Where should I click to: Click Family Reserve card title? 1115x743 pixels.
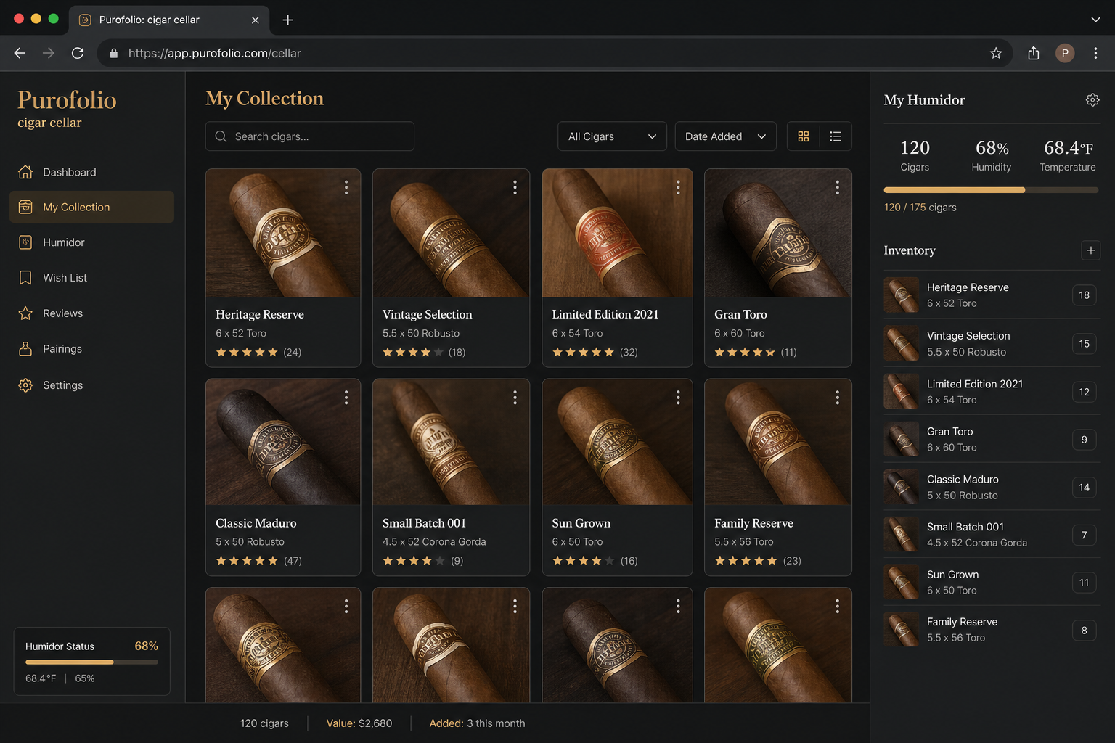pyautogui.click(x=753, y=523)
